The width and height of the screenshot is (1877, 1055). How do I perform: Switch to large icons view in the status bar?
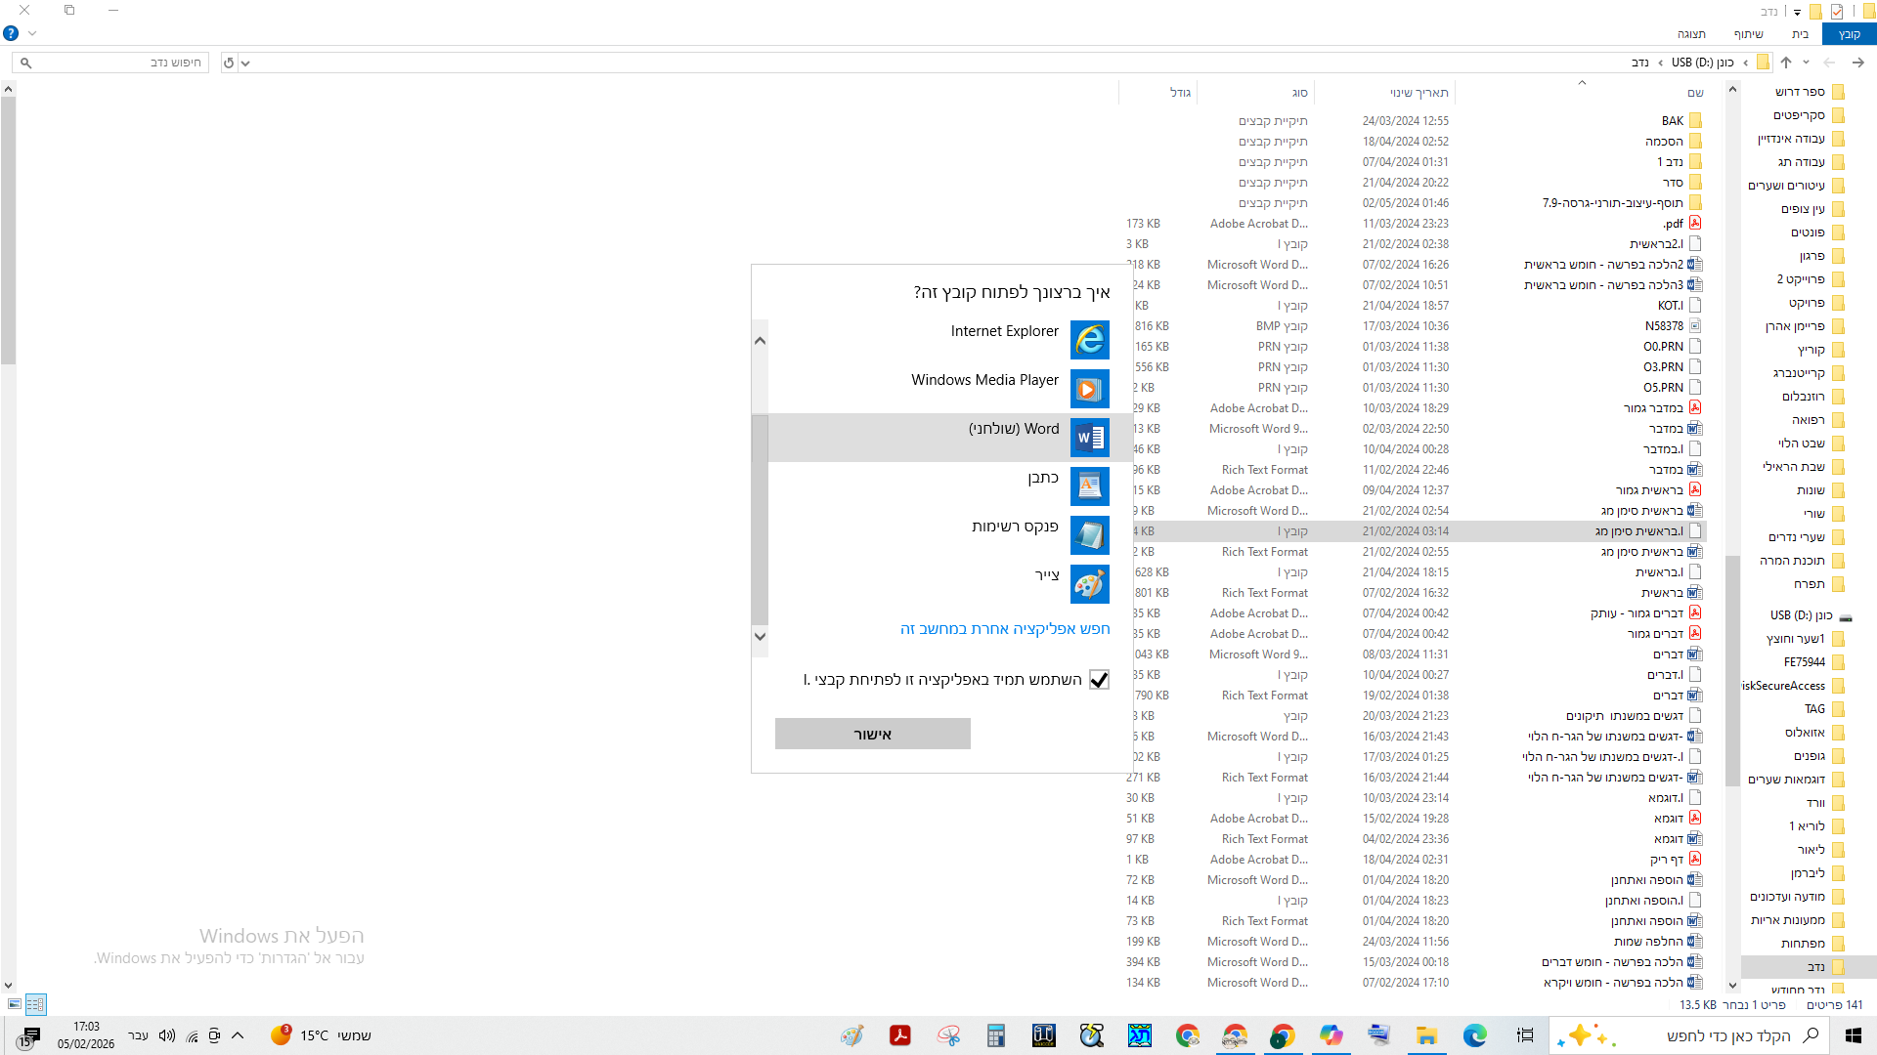tap(14, 1004)
